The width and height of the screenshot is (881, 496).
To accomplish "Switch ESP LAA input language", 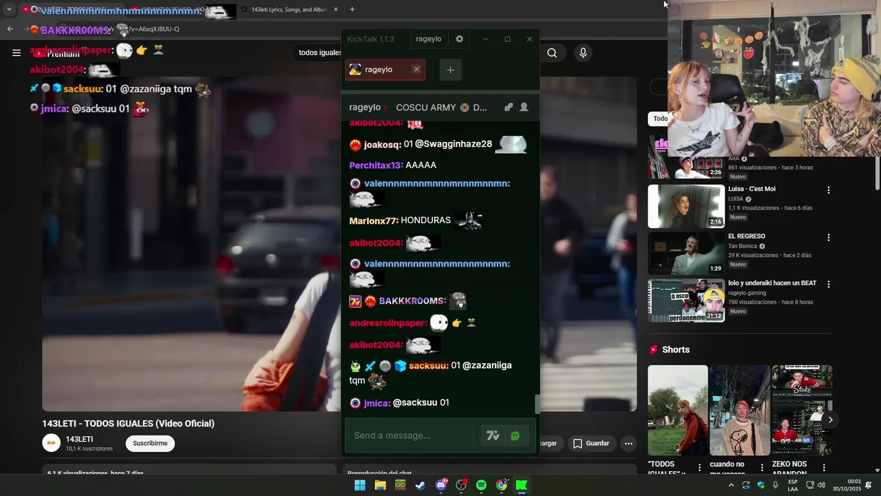I will click(x=793, y=485).
